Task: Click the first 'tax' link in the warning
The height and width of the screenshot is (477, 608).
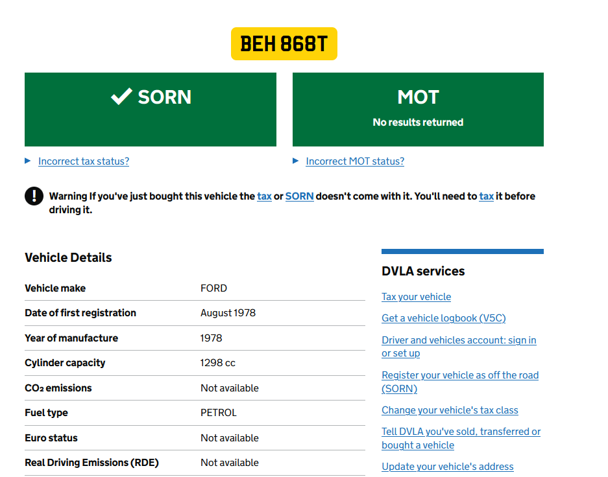Action: 264,196
